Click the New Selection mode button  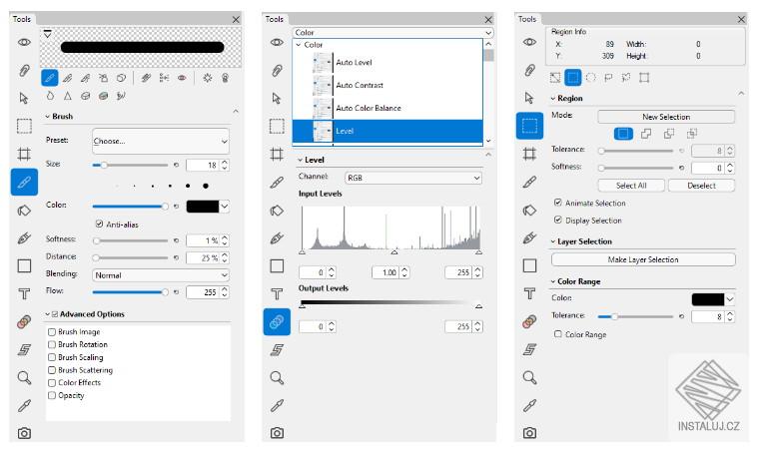point(666,117)
